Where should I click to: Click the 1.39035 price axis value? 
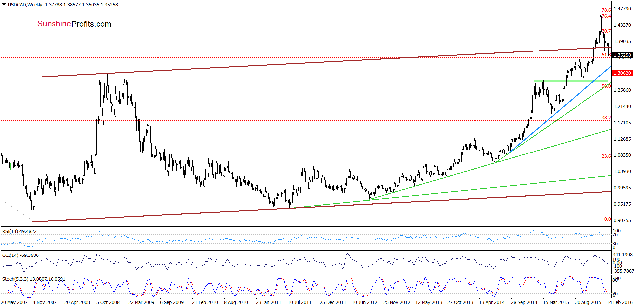point(622,41)
